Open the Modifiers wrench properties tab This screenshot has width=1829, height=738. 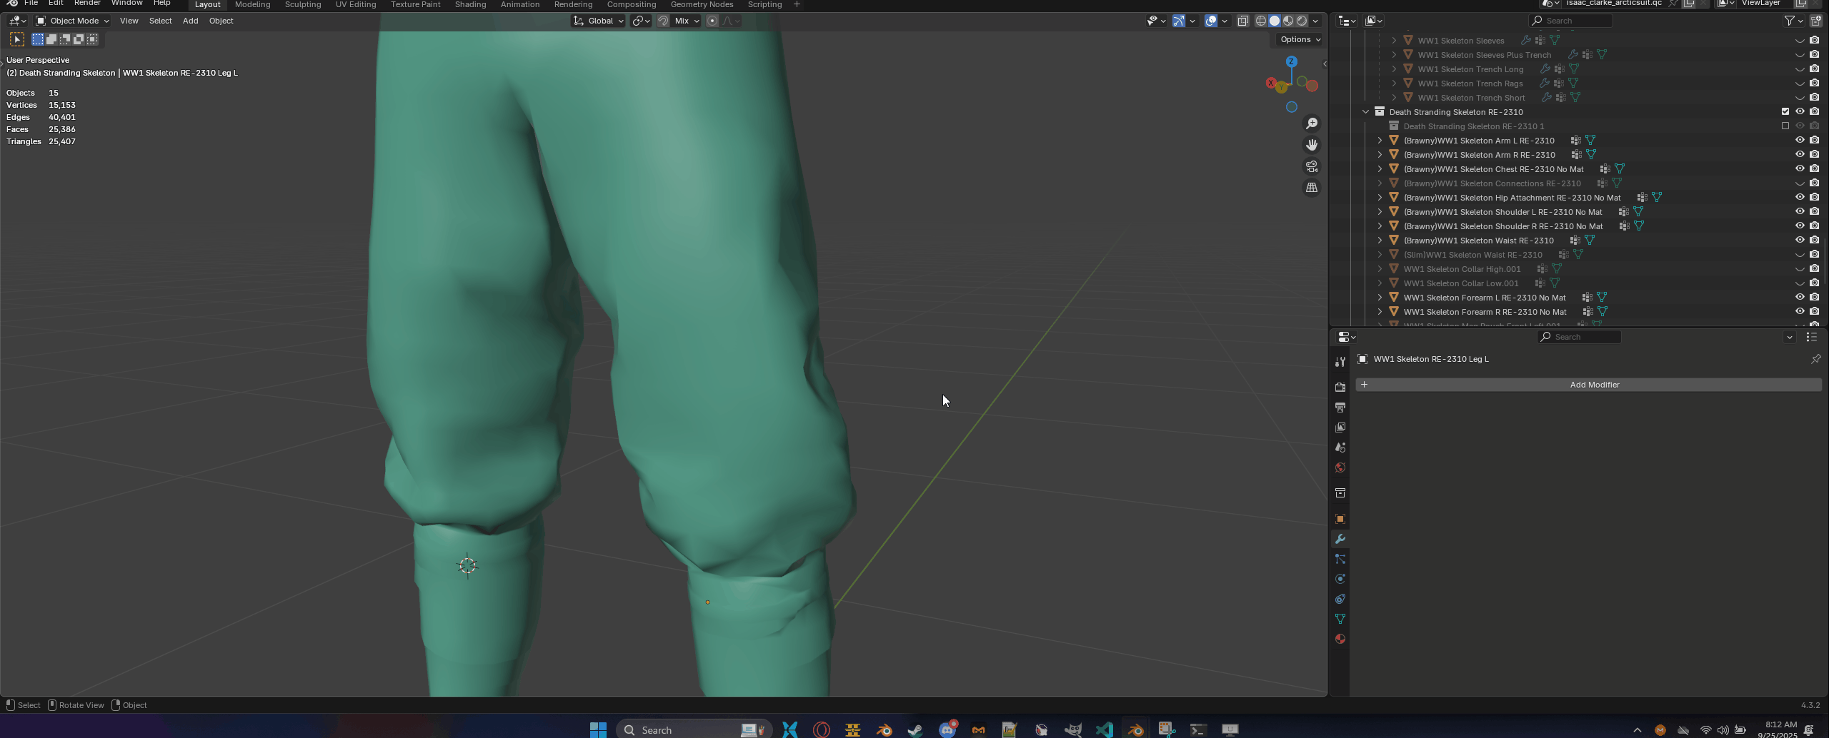pos(1340,539)
